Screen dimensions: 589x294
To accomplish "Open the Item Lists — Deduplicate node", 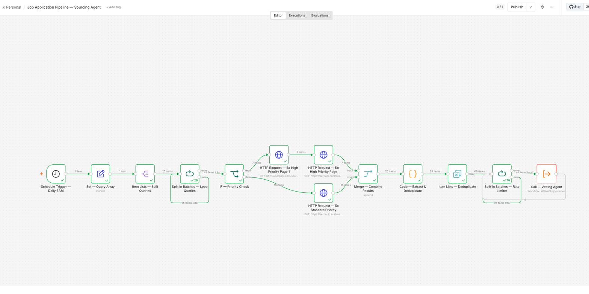I will click(x=457, y=174).
